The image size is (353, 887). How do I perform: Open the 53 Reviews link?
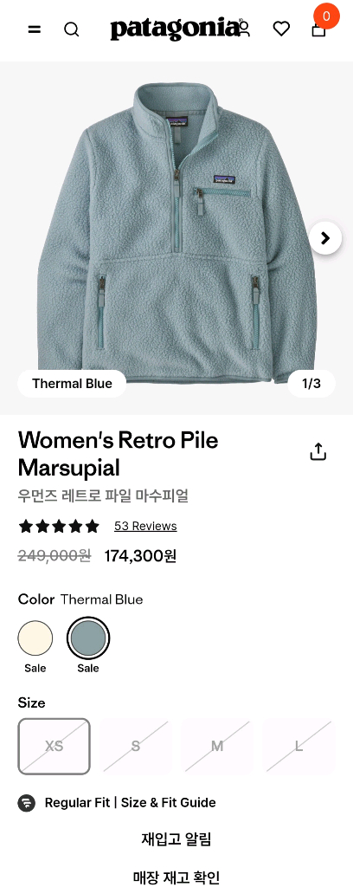(145, 526)
